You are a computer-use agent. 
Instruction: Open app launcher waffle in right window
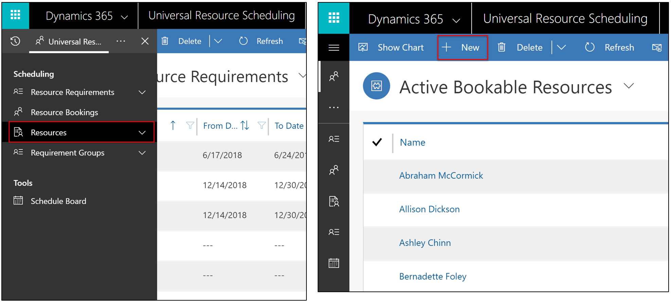(334, 18)
